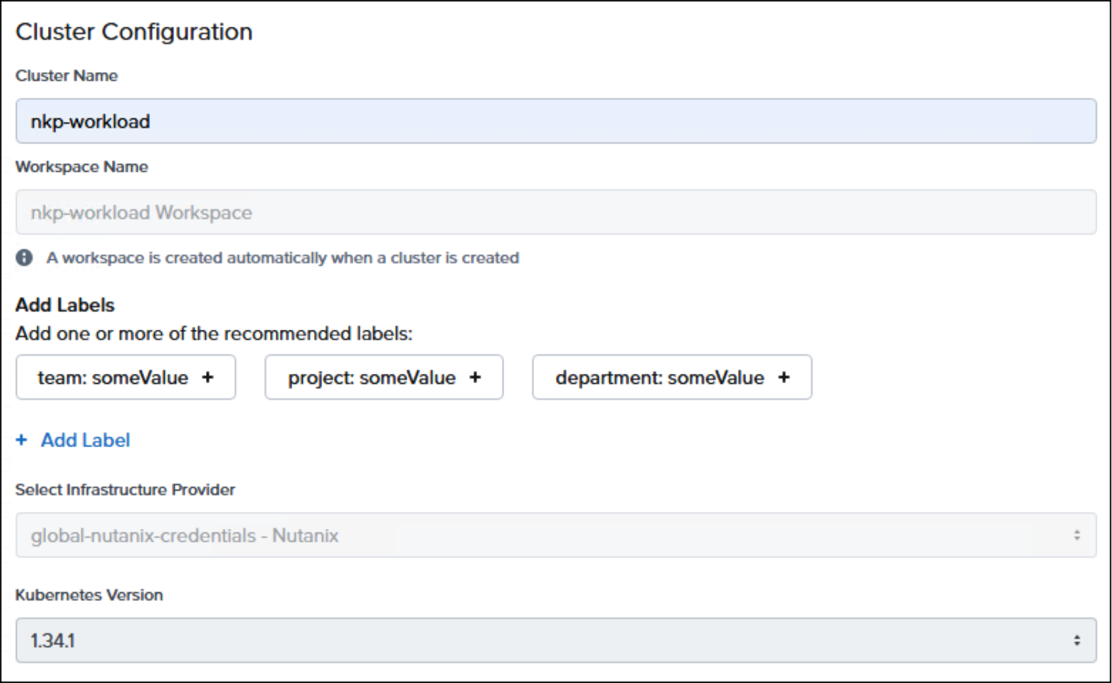
Task: Click the Cluster Name field label
Action: click(x=67, y=76)
